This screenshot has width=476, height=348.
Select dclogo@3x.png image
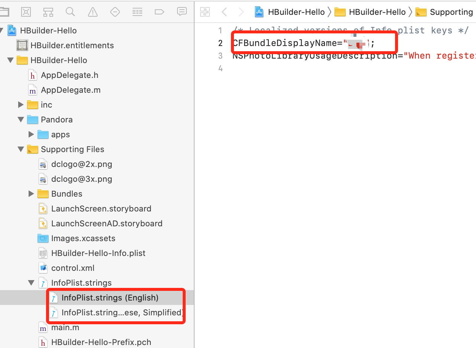(x=82, y=179)
